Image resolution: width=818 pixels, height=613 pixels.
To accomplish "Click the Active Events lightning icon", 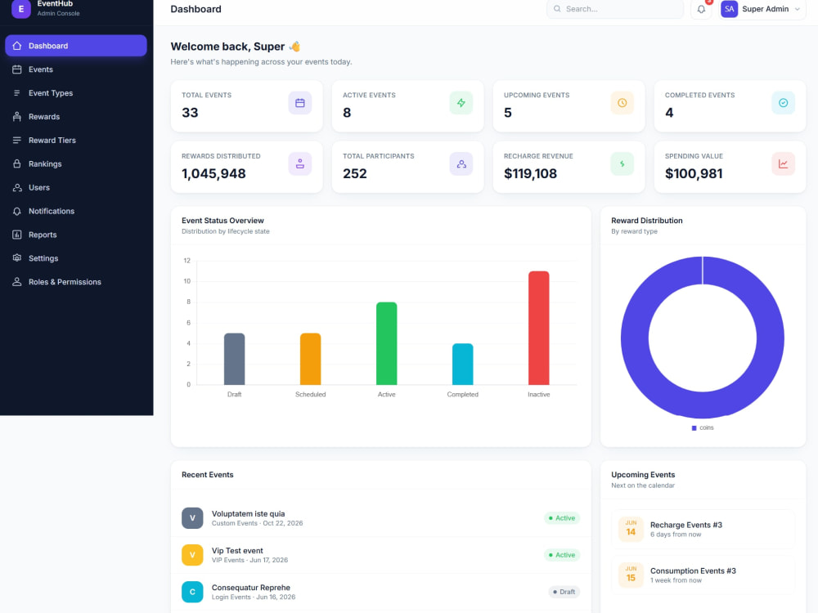I will 461,103.
